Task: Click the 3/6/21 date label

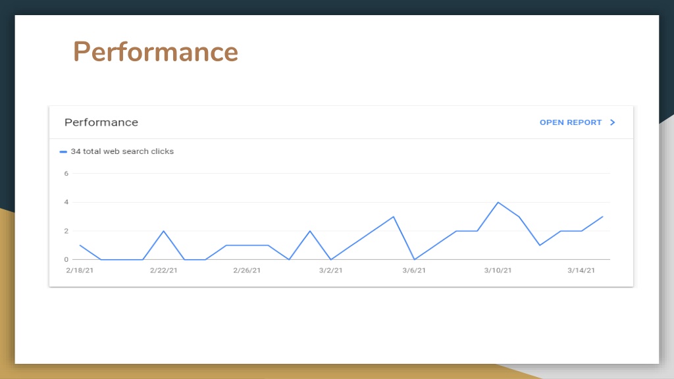Action: coord(414,270)
